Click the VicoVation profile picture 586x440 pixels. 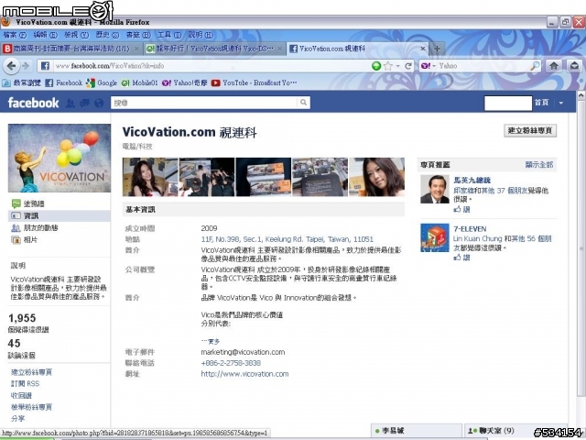(59, 158)
